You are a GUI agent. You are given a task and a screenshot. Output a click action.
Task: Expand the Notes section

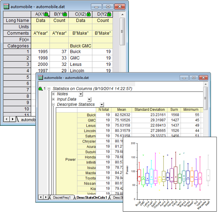click(x=53, y=94)
